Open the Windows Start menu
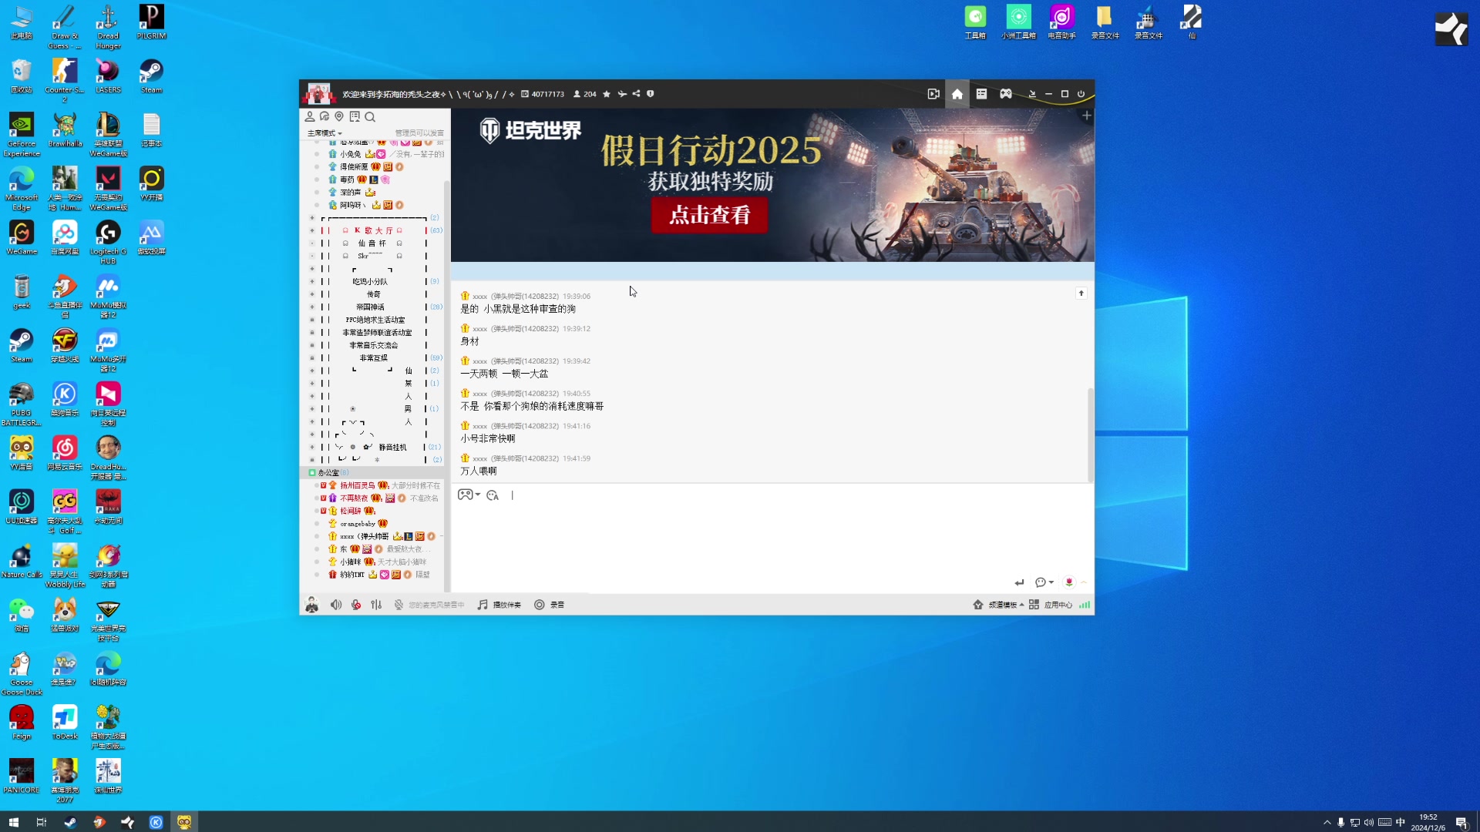1480x832 pixels. (x=14, y=822)
